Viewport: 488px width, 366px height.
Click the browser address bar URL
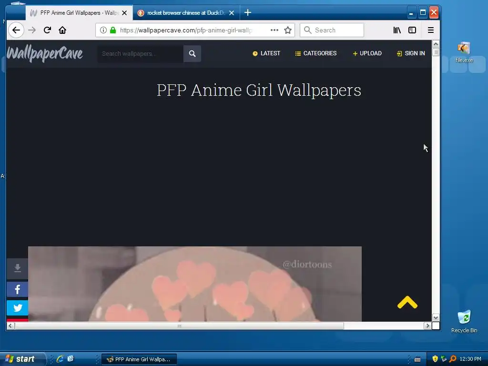pyautogui.click(x=186, y=30)
